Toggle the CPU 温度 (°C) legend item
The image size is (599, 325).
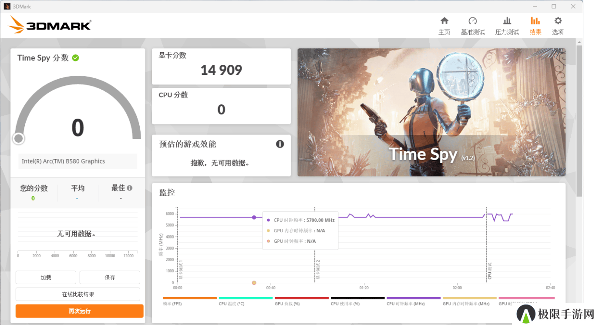[246, 301]
